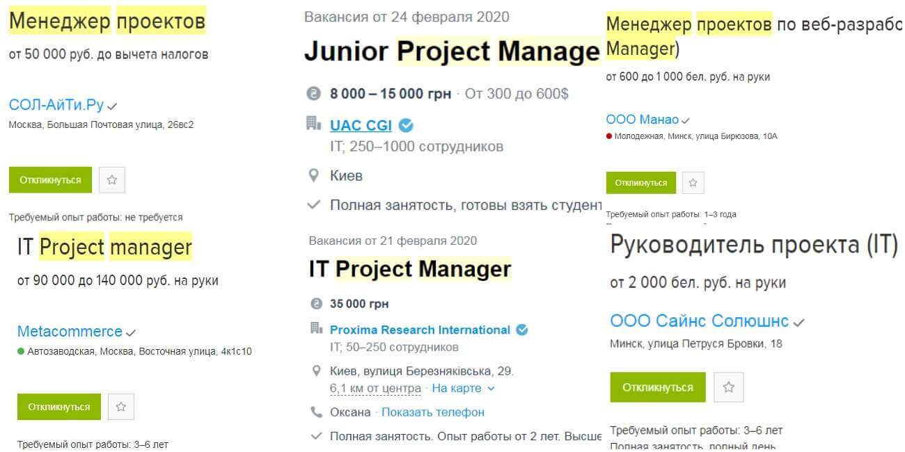
Task: Open the Metacommerce company link
Action: coord(70,332)
